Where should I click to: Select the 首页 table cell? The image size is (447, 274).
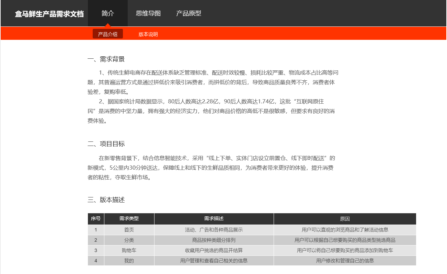[129, 230]
